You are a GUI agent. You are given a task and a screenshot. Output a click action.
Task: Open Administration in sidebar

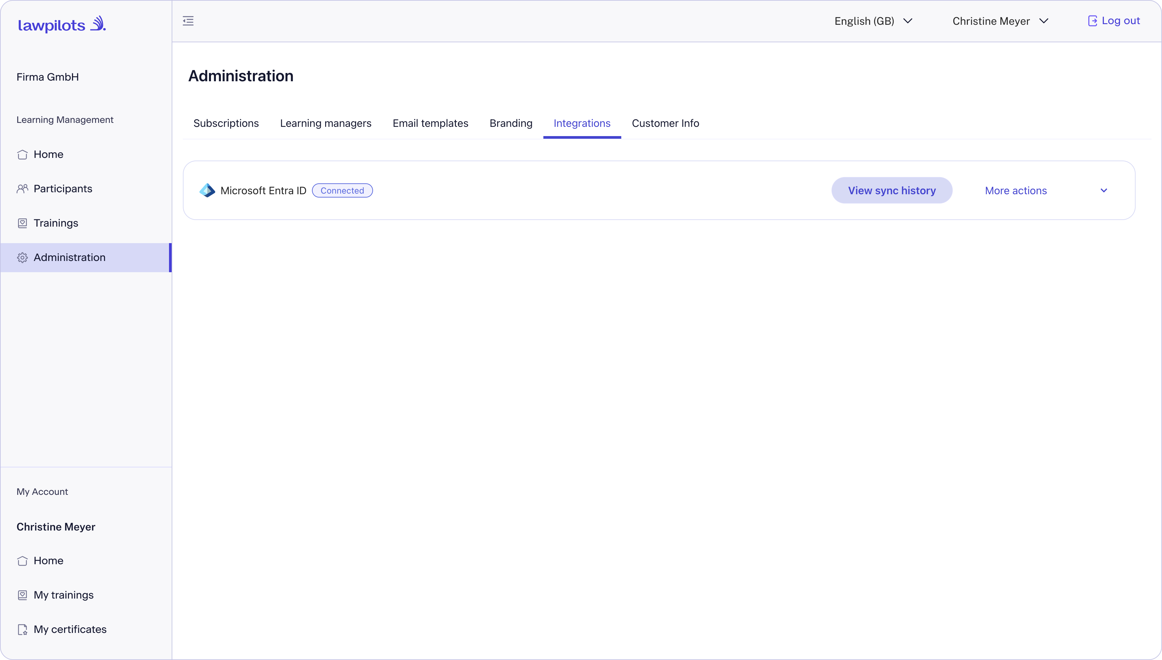pos(86,257)
